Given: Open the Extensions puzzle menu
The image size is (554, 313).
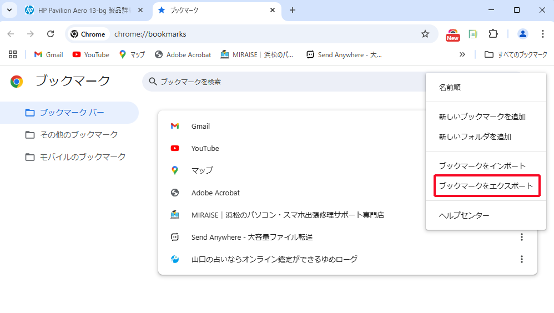Looking at the screenshot, I should (493, 34).
